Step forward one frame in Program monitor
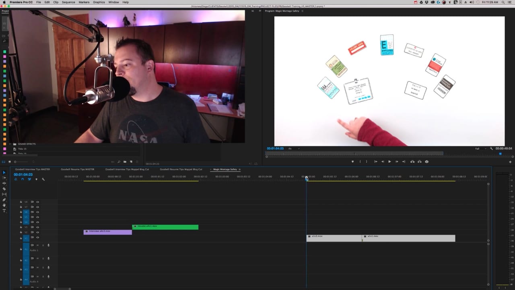 pos(397,162)
